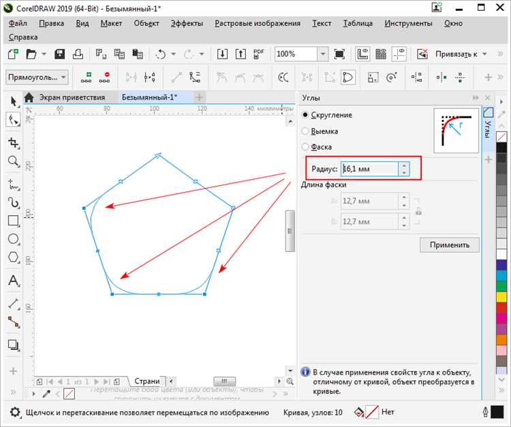The height and width of the screenshot is (427, 511).
Task: Choose the Фаска radio option
Action: [306, 146]
